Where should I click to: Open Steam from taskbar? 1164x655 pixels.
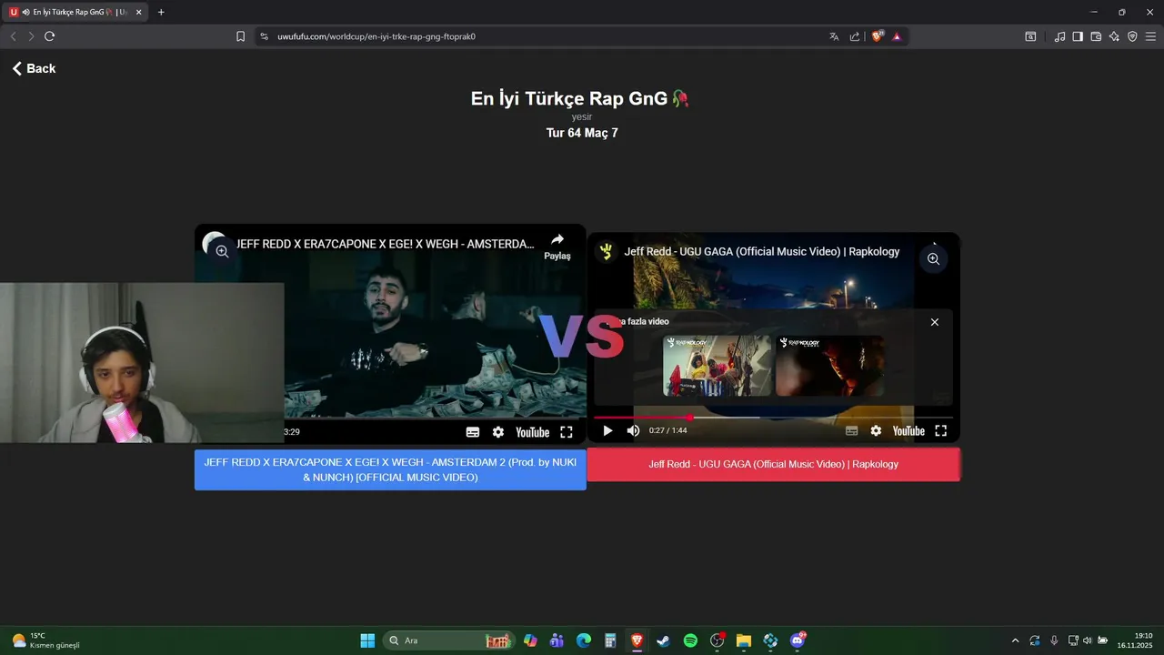pos(663,640)
